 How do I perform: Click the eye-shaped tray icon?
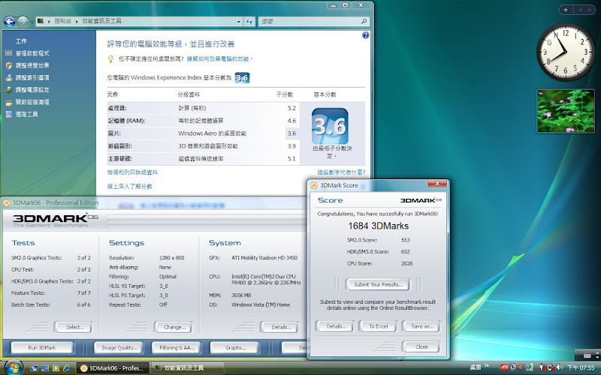pos(513,367)
